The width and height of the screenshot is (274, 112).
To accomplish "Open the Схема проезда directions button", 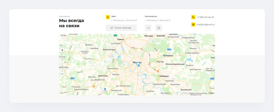I will [121, 28].
